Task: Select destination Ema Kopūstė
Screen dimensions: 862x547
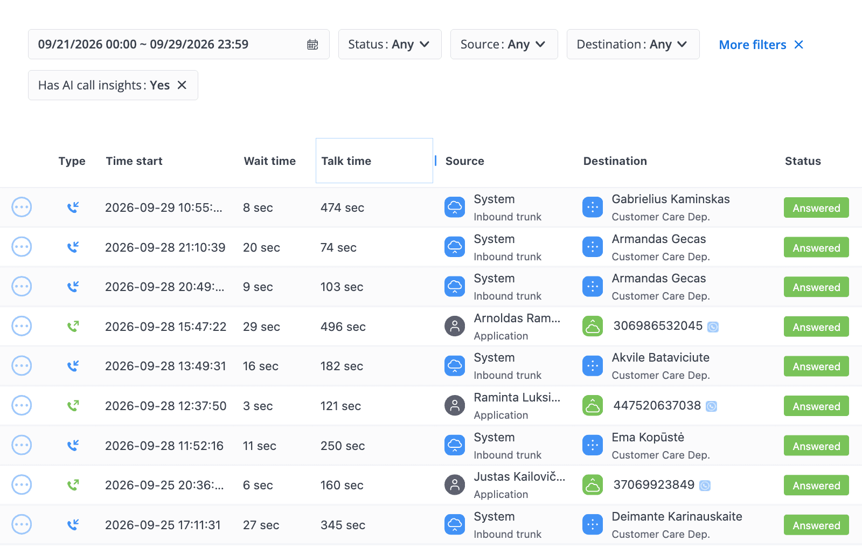Action: pyautogui.click(x=648, y=437)
